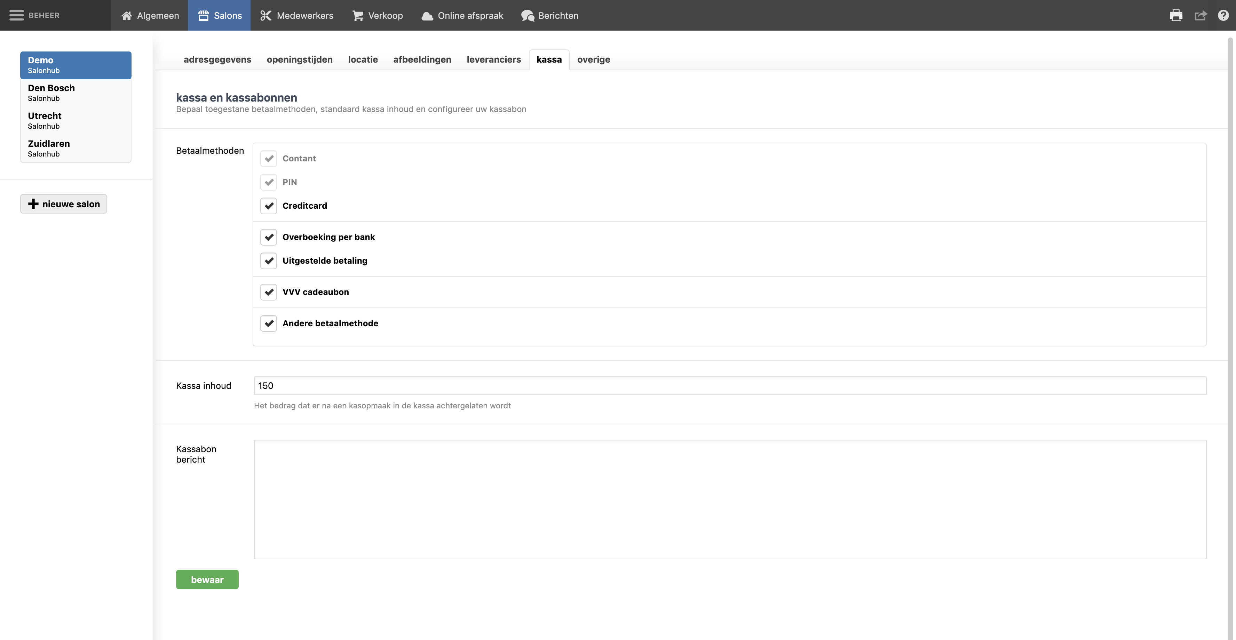Open the adresgegevens tab
The width and height of the screenshot is (1236, 640).
(x=217, y=59)
